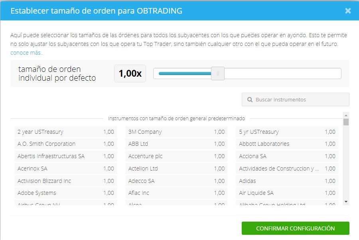Open the 'conoce más..' link
Screen dimensions: 359x240
tap(27, 53)
